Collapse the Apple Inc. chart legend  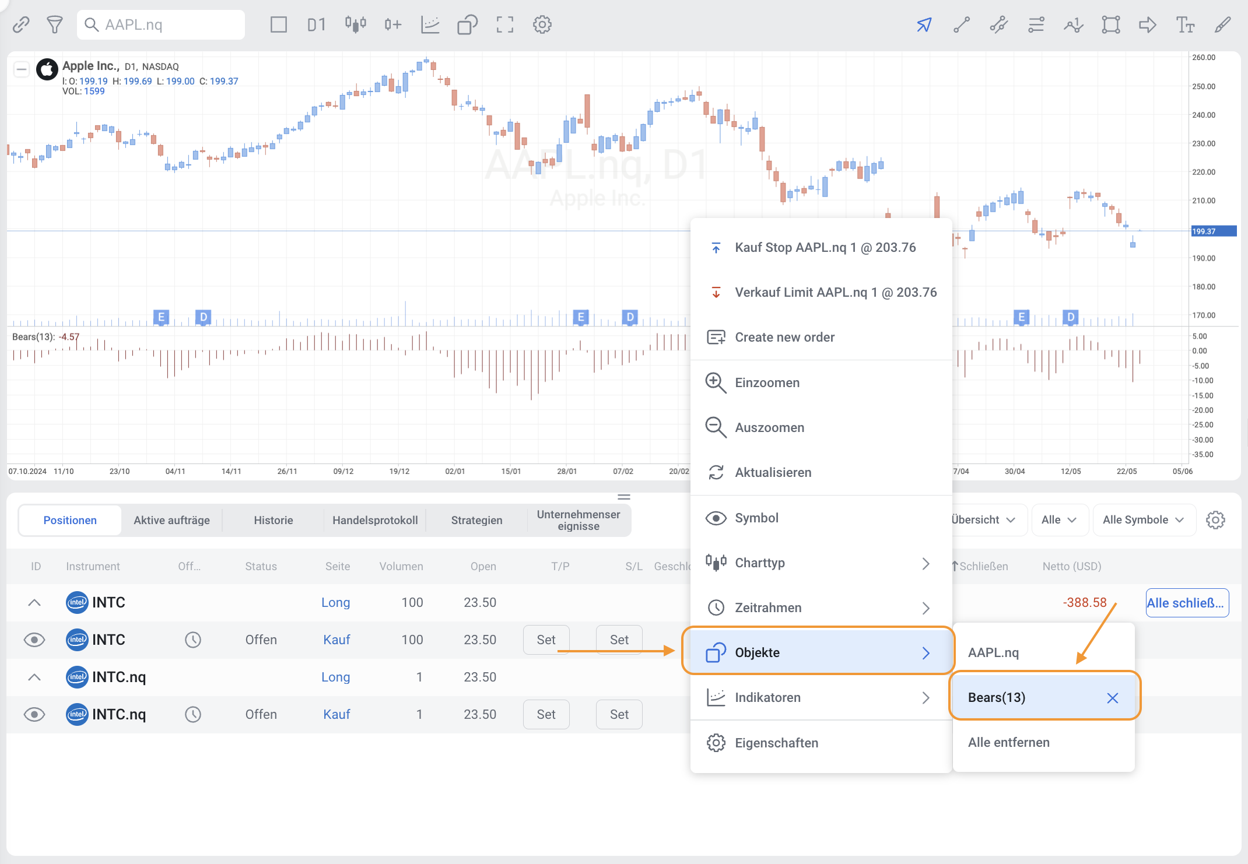pos(22,70)
